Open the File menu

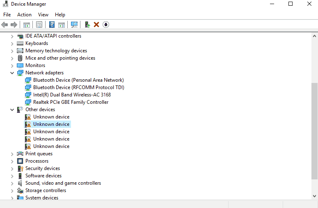pos(7,15)
